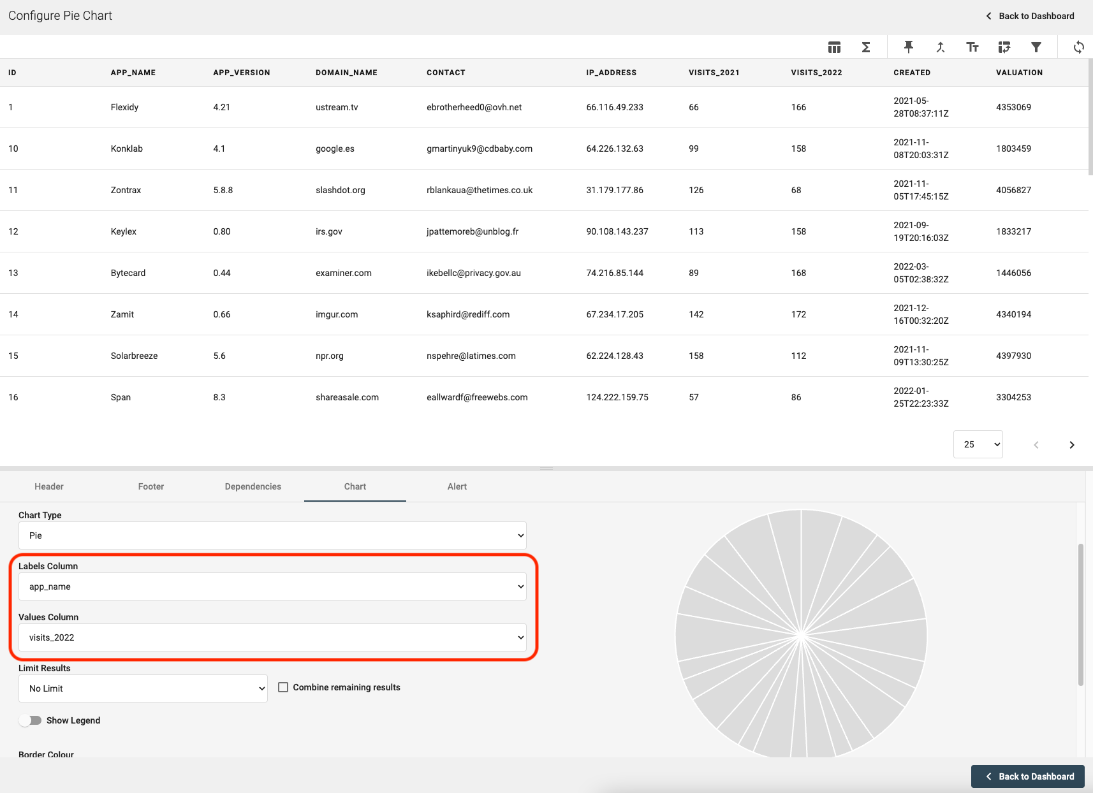Image resolution: width=1093 pixels, height=793 pixels.
Task: Switch to the Dependencies tab
Action: 253,486
